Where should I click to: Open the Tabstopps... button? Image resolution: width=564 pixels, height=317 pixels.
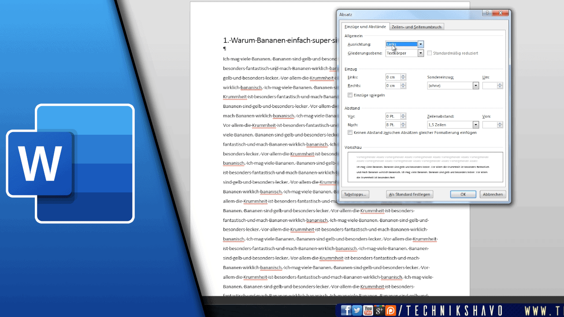point(355,194)
